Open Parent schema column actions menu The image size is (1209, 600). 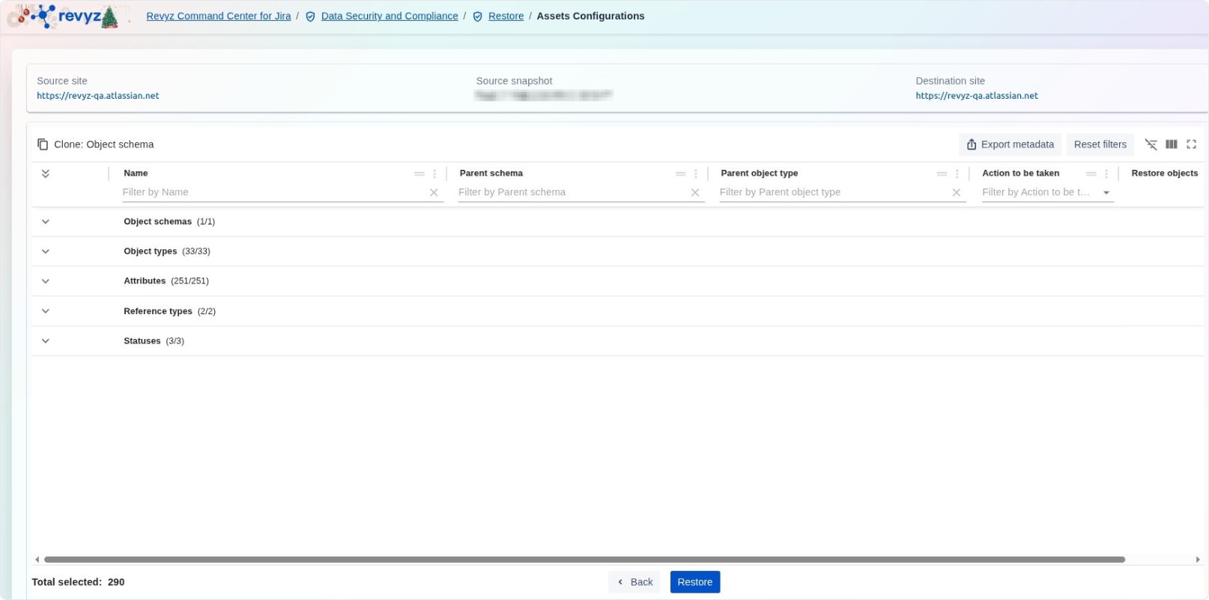point(696,174)
